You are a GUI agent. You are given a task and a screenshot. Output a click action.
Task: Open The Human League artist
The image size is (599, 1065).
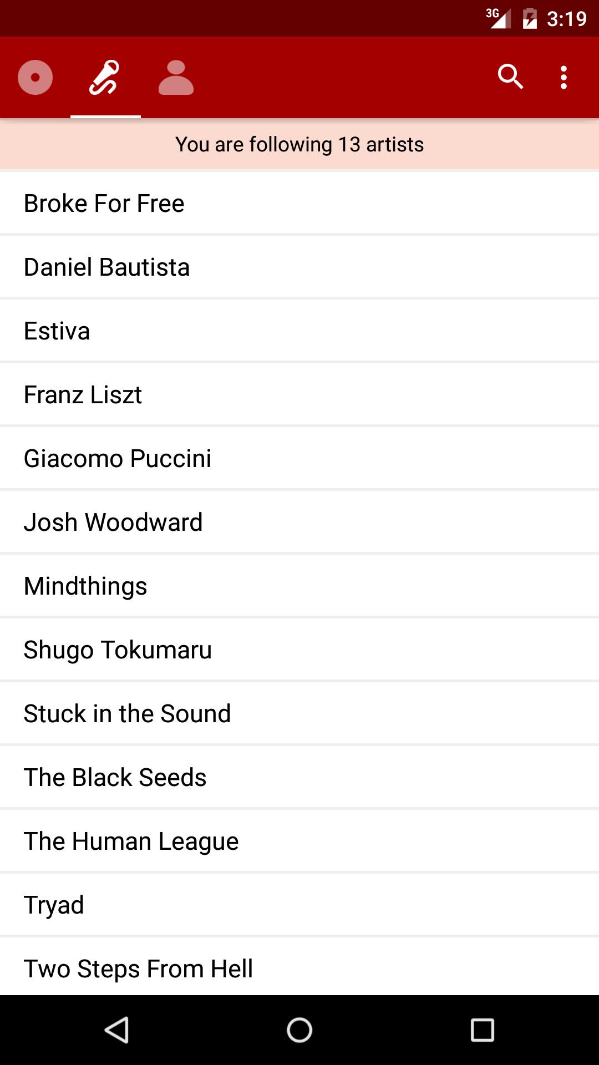click(x=299, y=841)
